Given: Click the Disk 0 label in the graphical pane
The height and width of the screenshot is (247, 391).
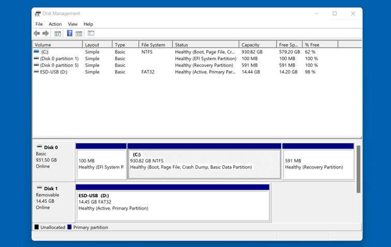Looking at the screenshot, I should [51, 148].
